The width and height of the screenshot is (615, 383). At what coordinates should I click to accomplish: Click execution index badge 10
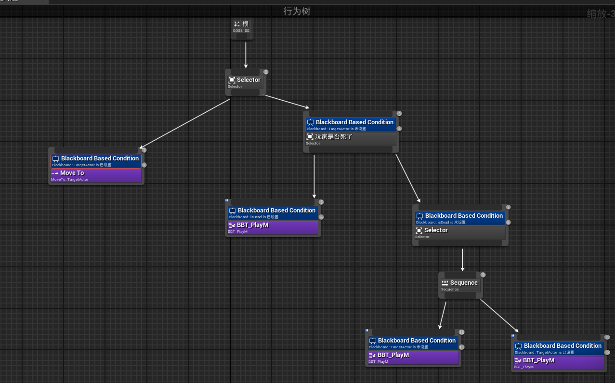(461, 332)
